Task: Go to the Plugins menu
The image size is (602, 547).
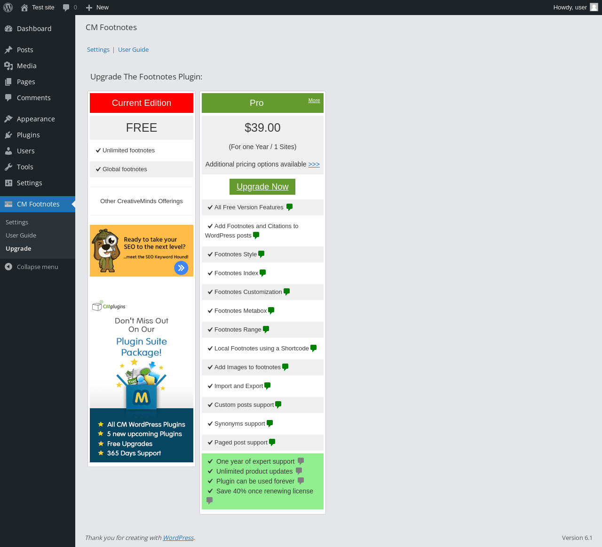Action: [x=38, y=135]
